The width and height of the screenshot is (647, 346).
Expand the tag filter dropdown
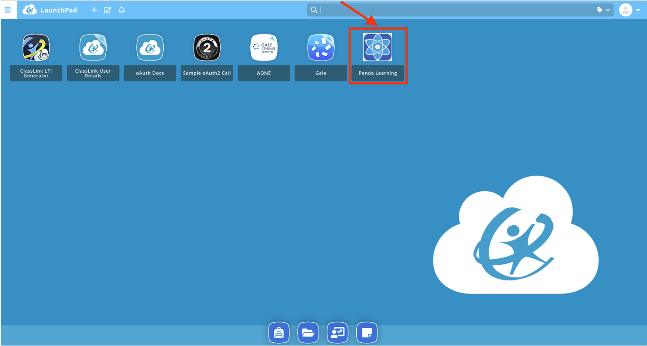(604, 10)
